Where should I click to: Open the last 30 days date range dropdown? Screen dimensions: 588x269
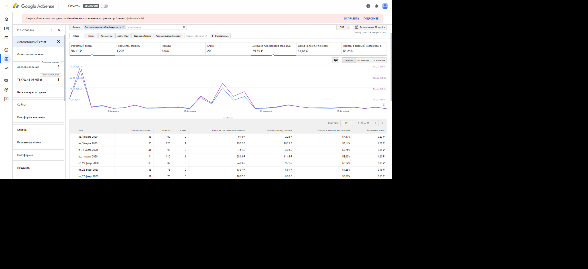click(370, 27)
